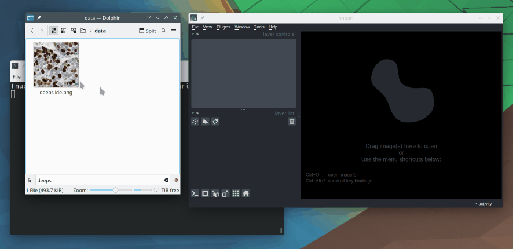Screen dimensions: 513x249
Task: Clear the filter text in Dolphin
Action: coord(167,180)
